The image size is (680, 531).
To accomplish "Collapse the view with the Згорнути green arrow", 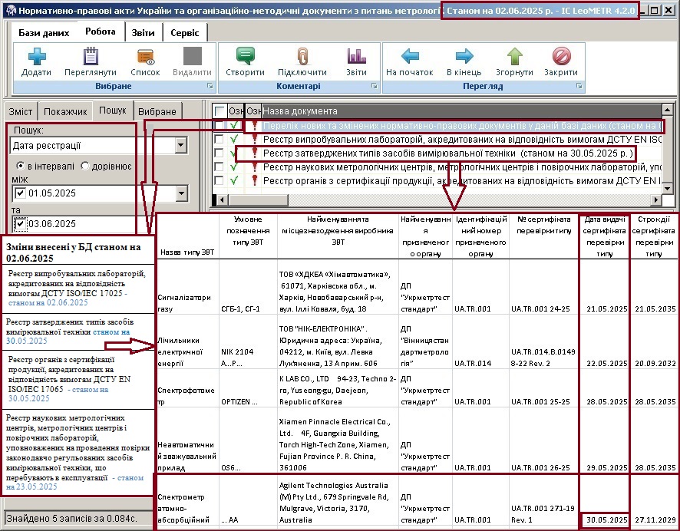I will tap(514, 57).
